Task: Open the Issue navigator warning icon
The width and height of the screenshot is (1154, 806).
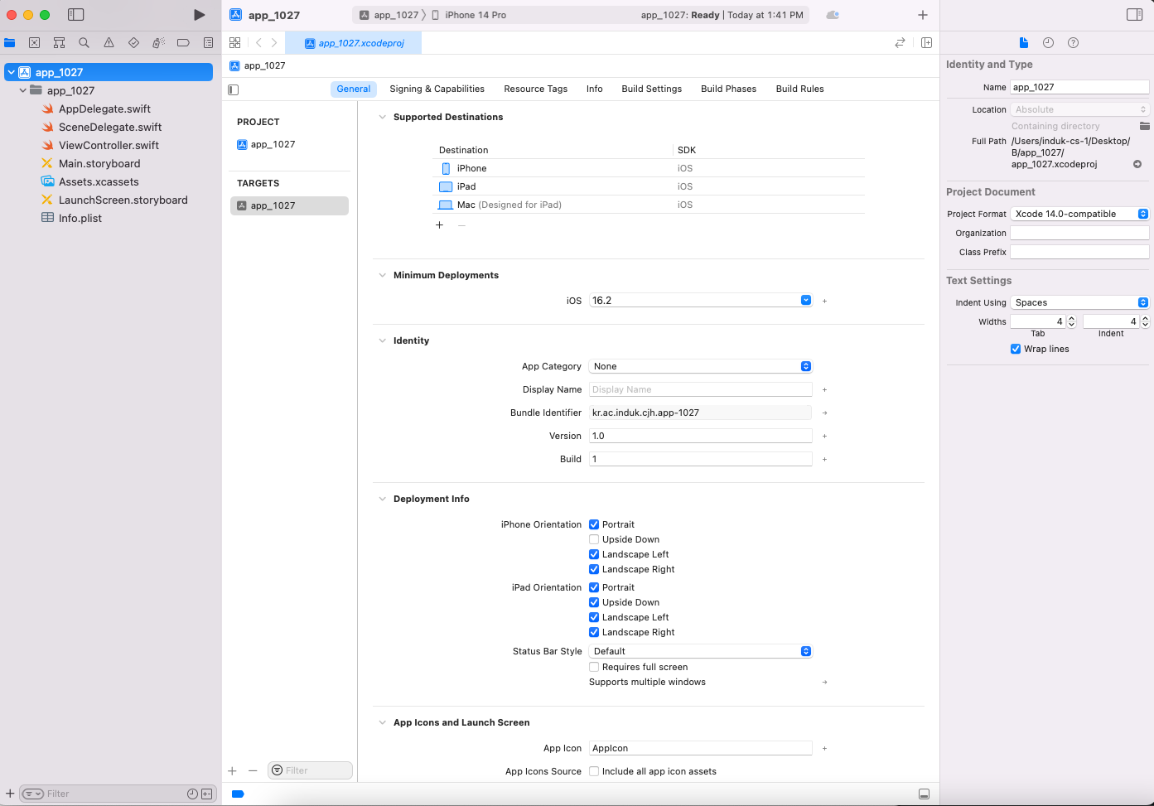Action: (109, 42)
